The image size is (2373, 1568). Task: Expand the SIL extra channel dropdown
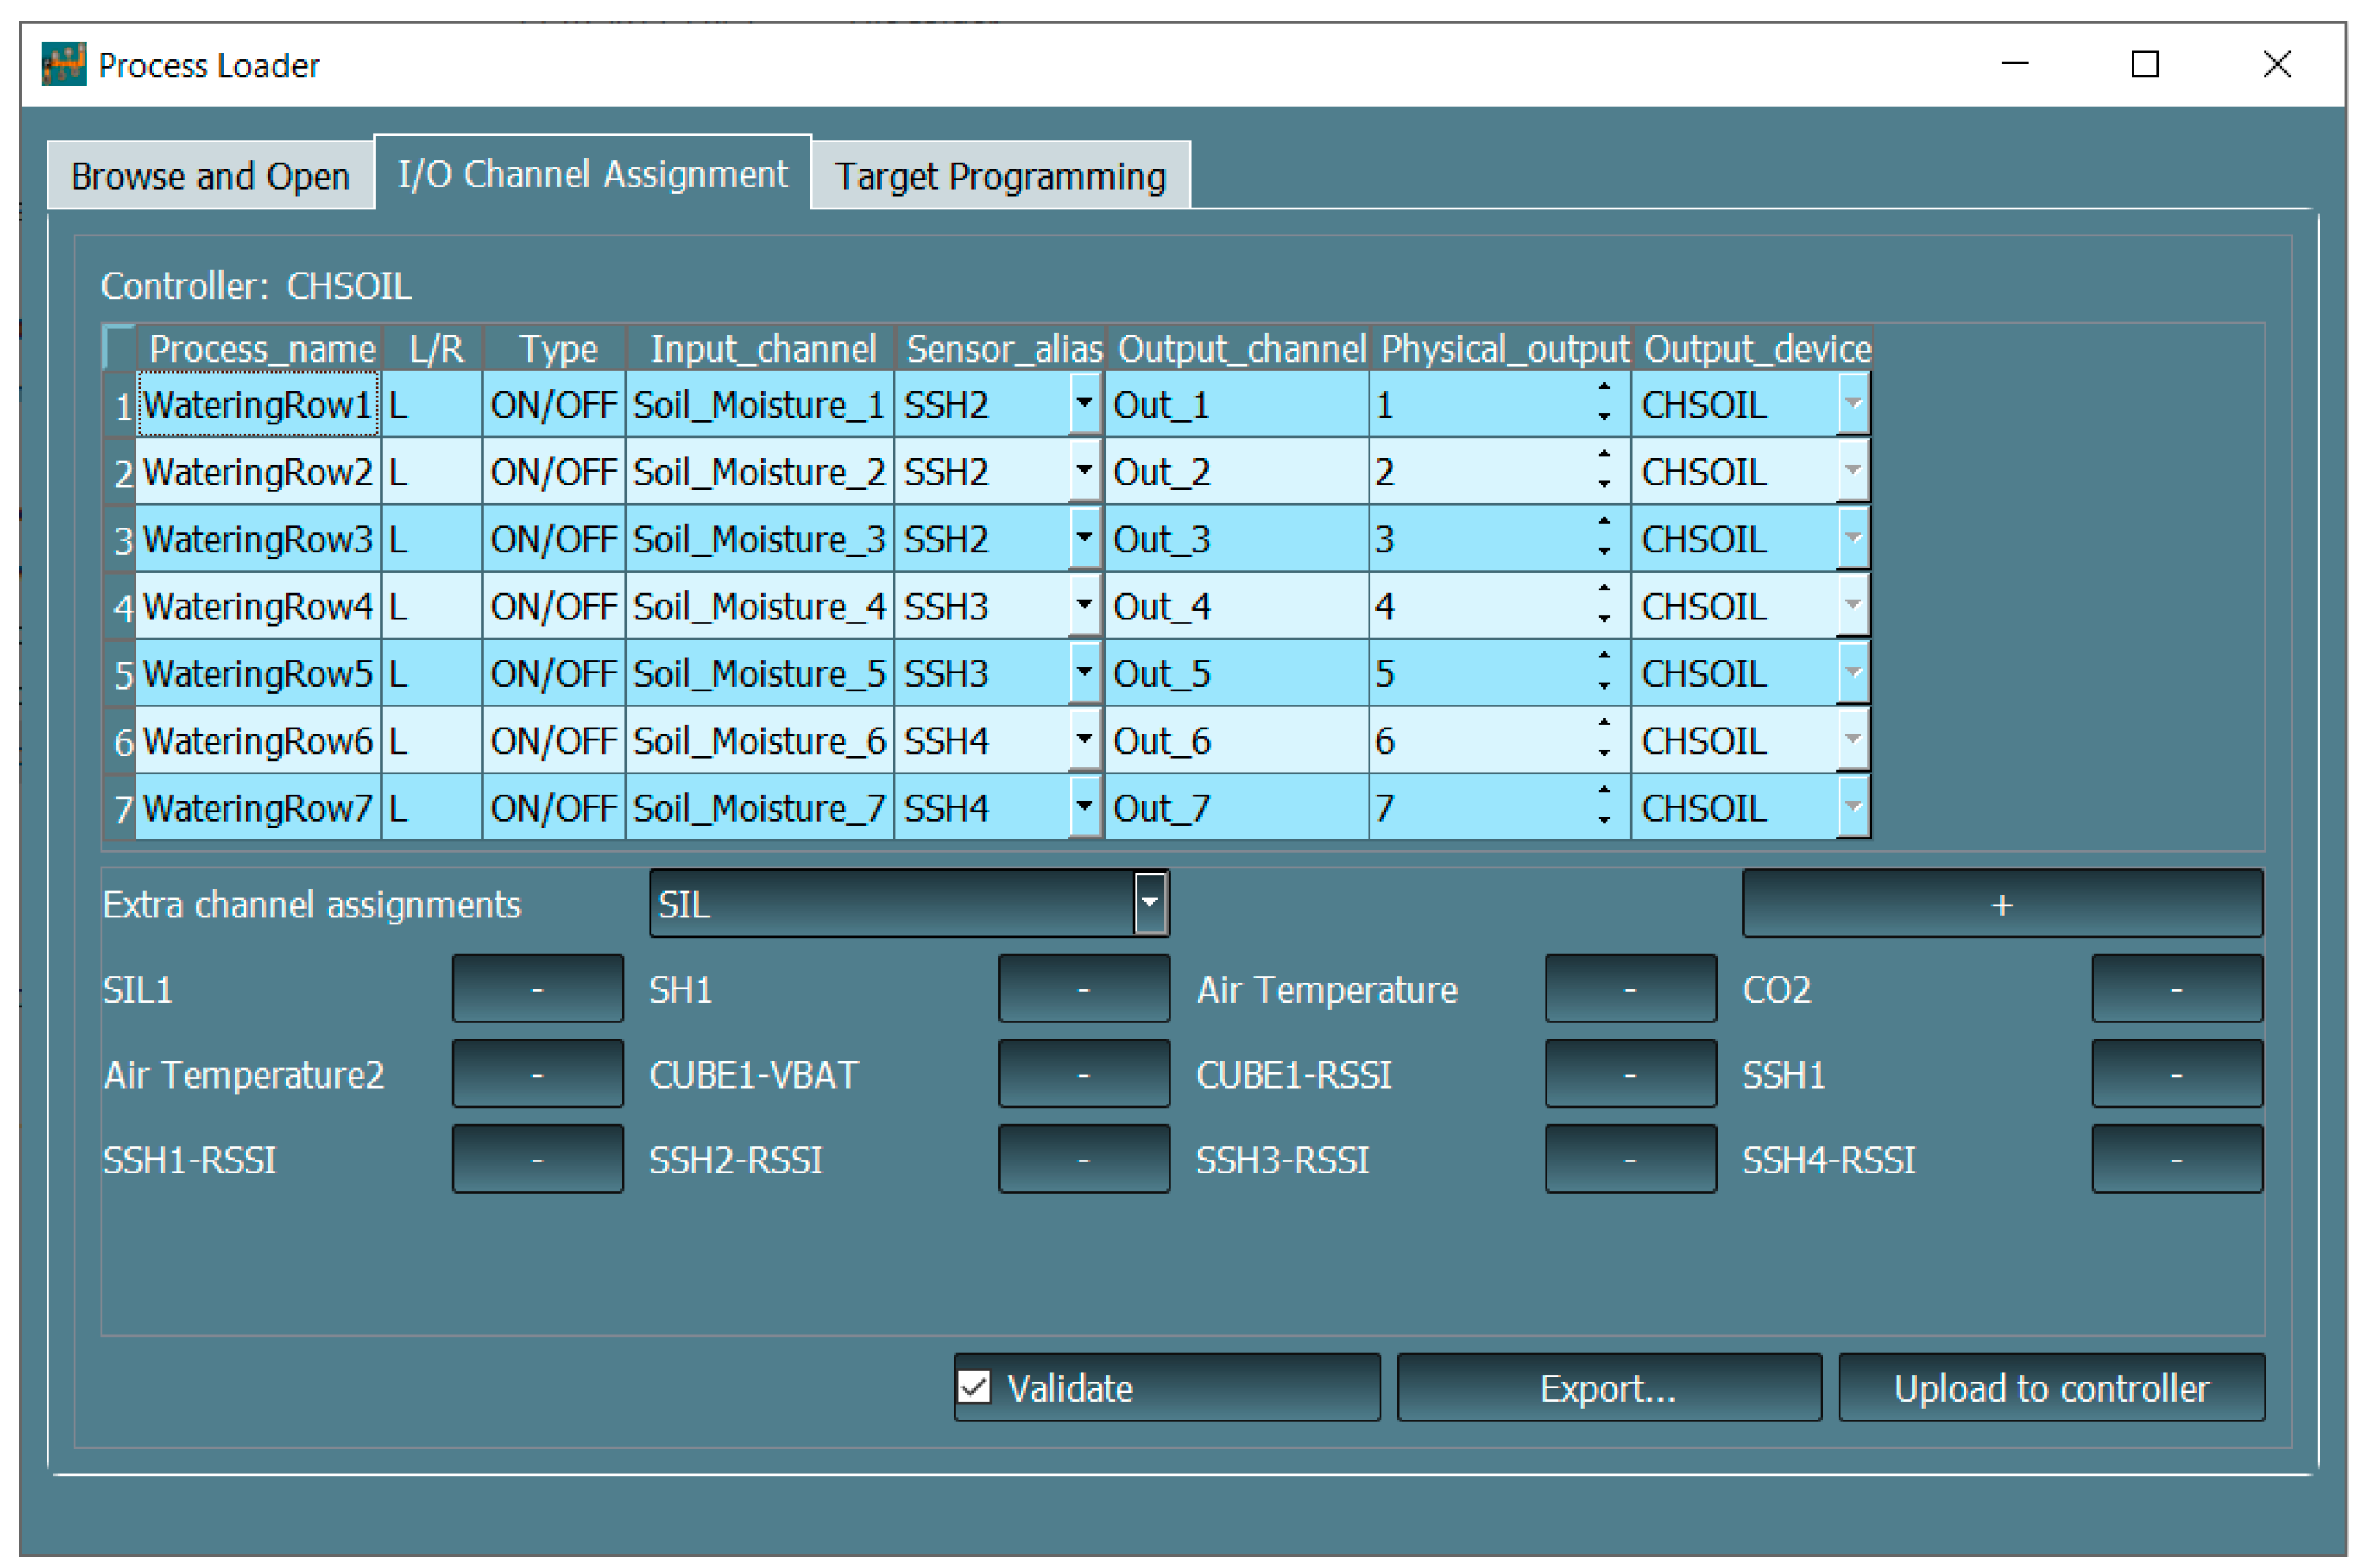[x=1149, y=903]
